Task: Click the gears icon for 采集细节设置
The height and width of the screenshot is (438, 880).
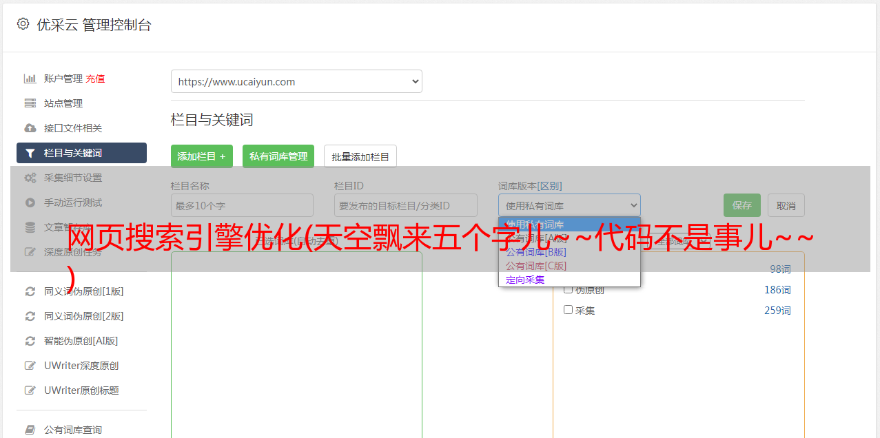Action: click(30, 178)
